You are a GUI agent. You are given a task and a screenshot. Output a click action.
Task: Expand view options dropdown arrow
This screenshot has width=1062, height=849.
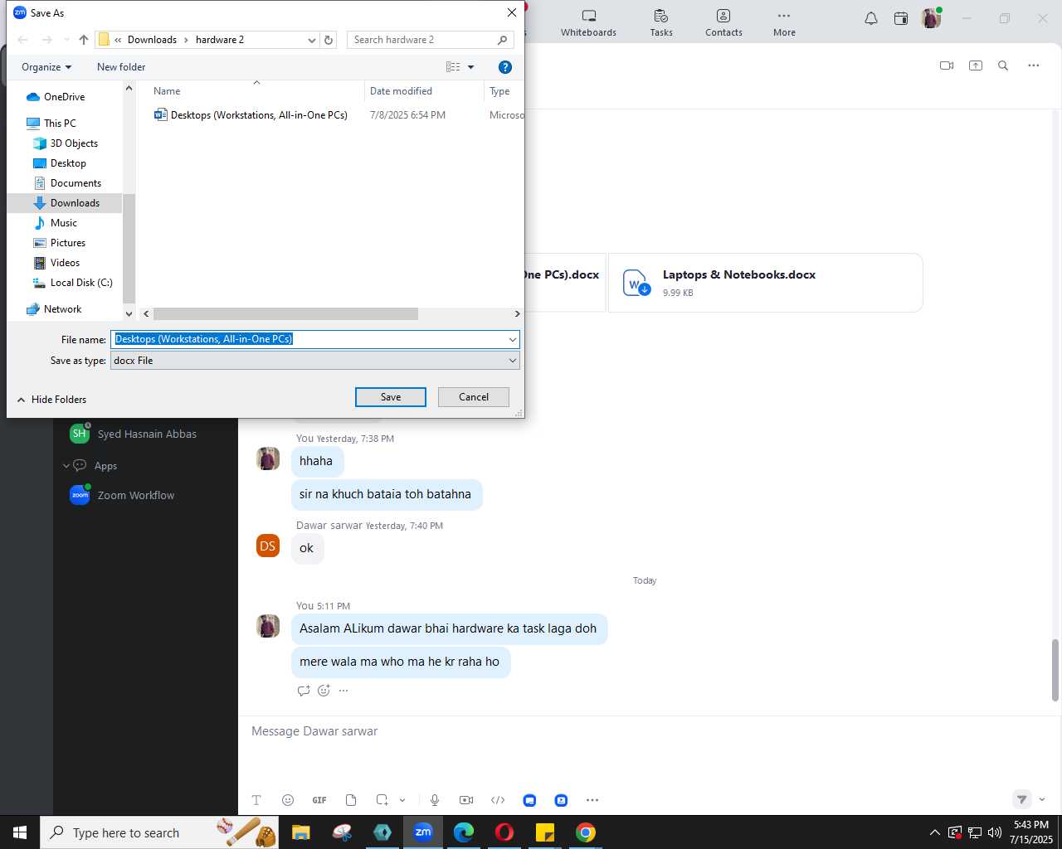(x=471, y=67)
